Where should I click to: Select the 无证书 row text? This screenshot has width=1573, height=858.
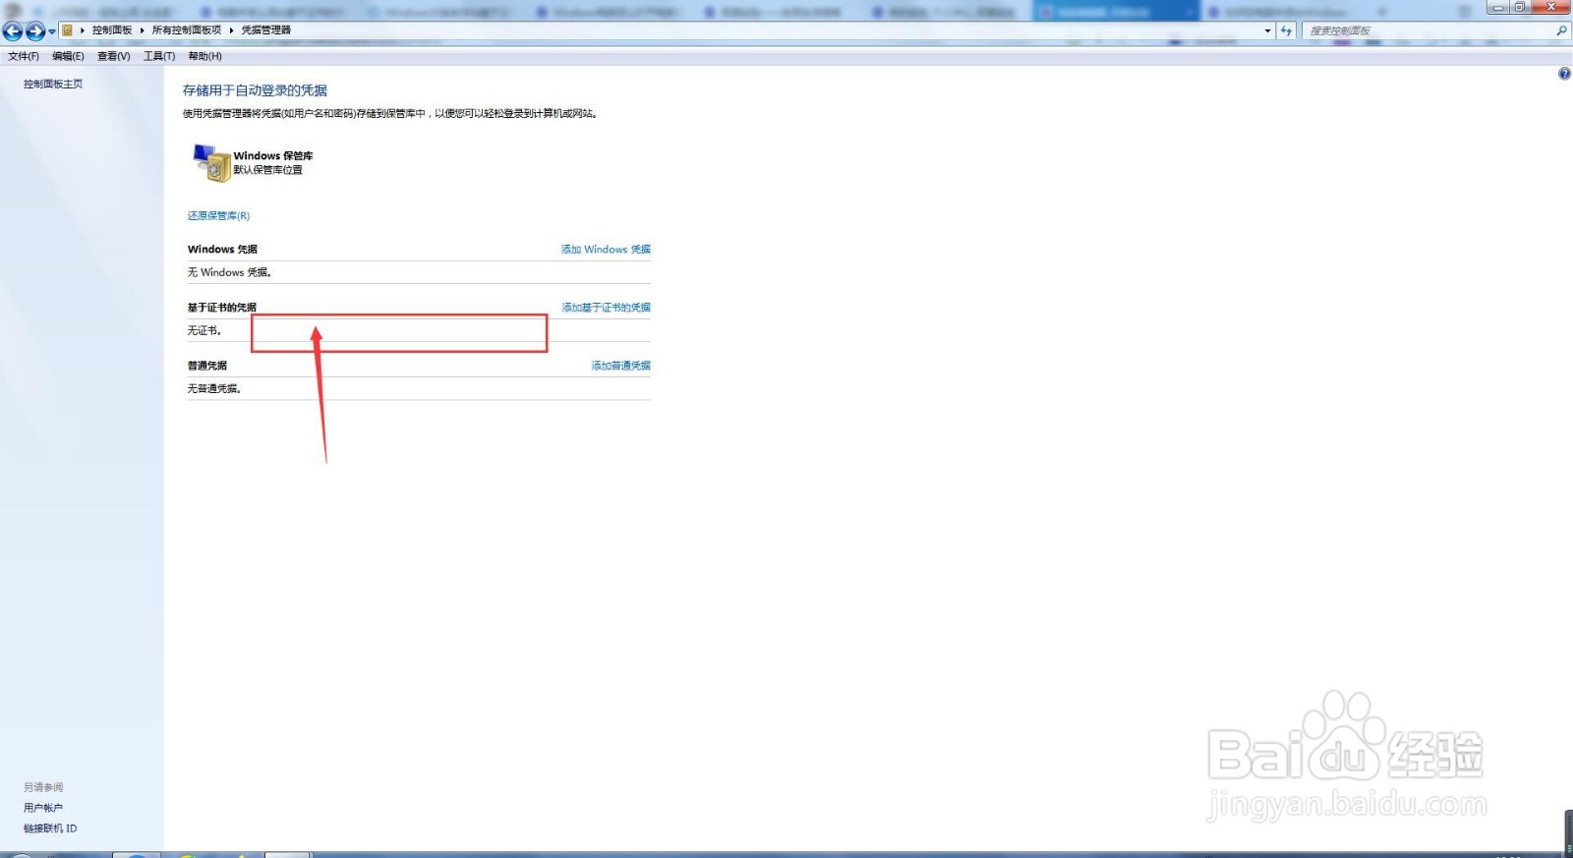click(204, 330)
